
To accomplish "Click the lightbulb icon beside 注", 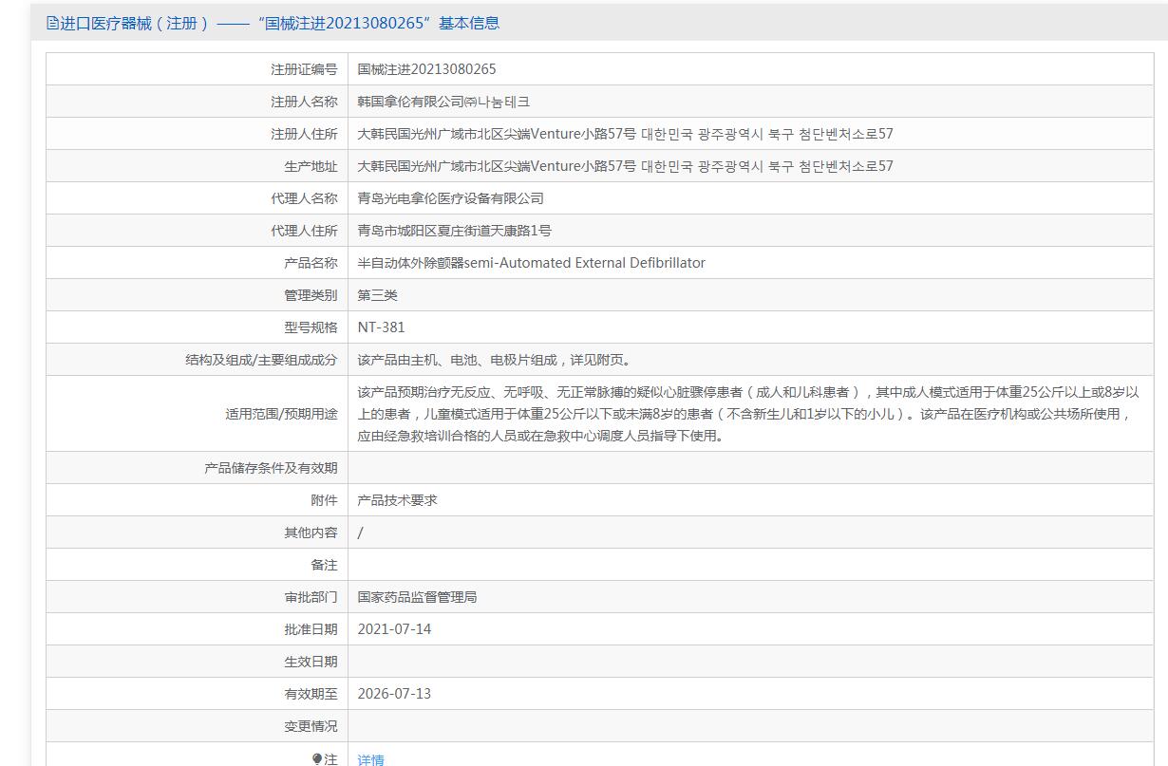I will (x=317, y=758).
